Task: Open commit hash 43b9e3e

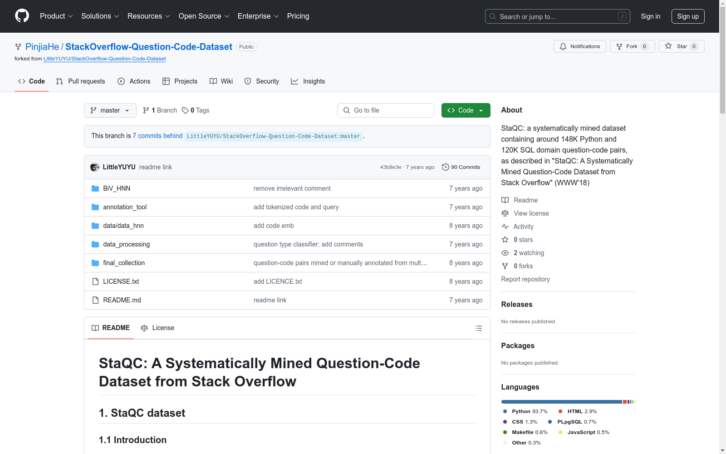Action: click(x=391, y=167)
